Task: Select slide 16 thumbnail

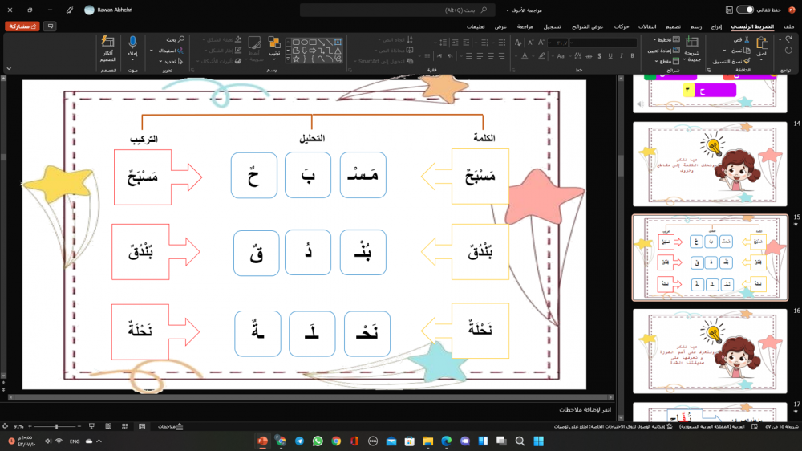Action: (710, 351)
